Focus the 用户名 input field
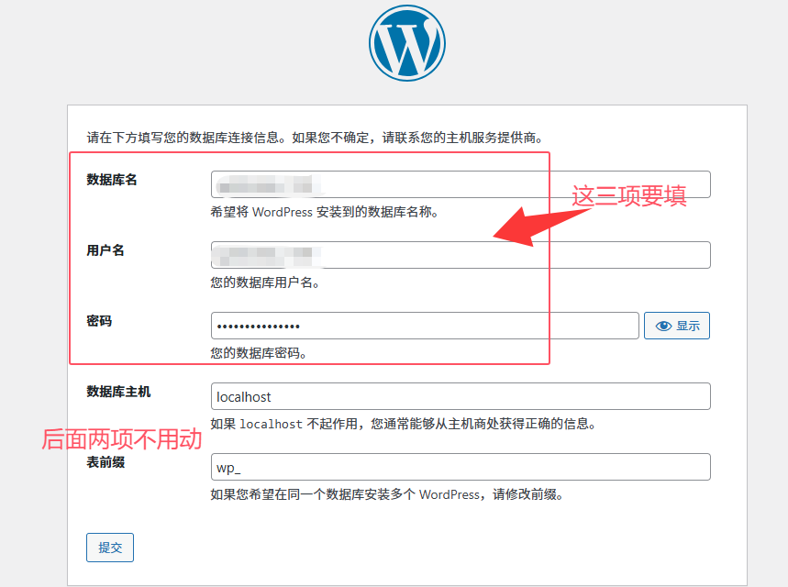This screenshot has height=587, width=788. pyautogui.click(x=461, y=255)
